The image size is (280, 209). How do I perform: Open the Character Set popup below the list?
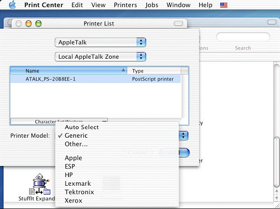click(x=59, y=121)
